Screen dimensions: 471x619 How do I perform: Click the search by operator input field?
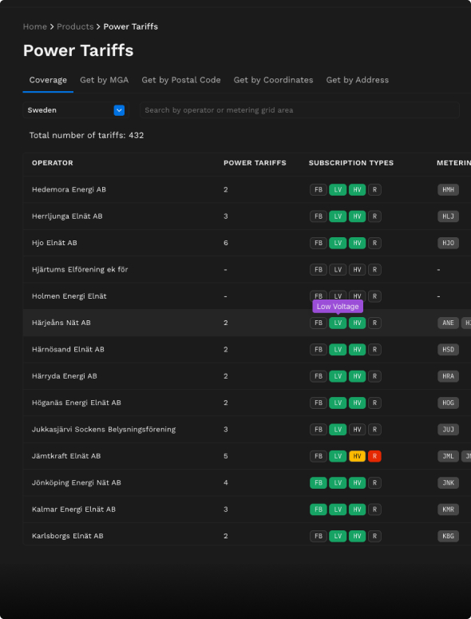click(299, 110)
